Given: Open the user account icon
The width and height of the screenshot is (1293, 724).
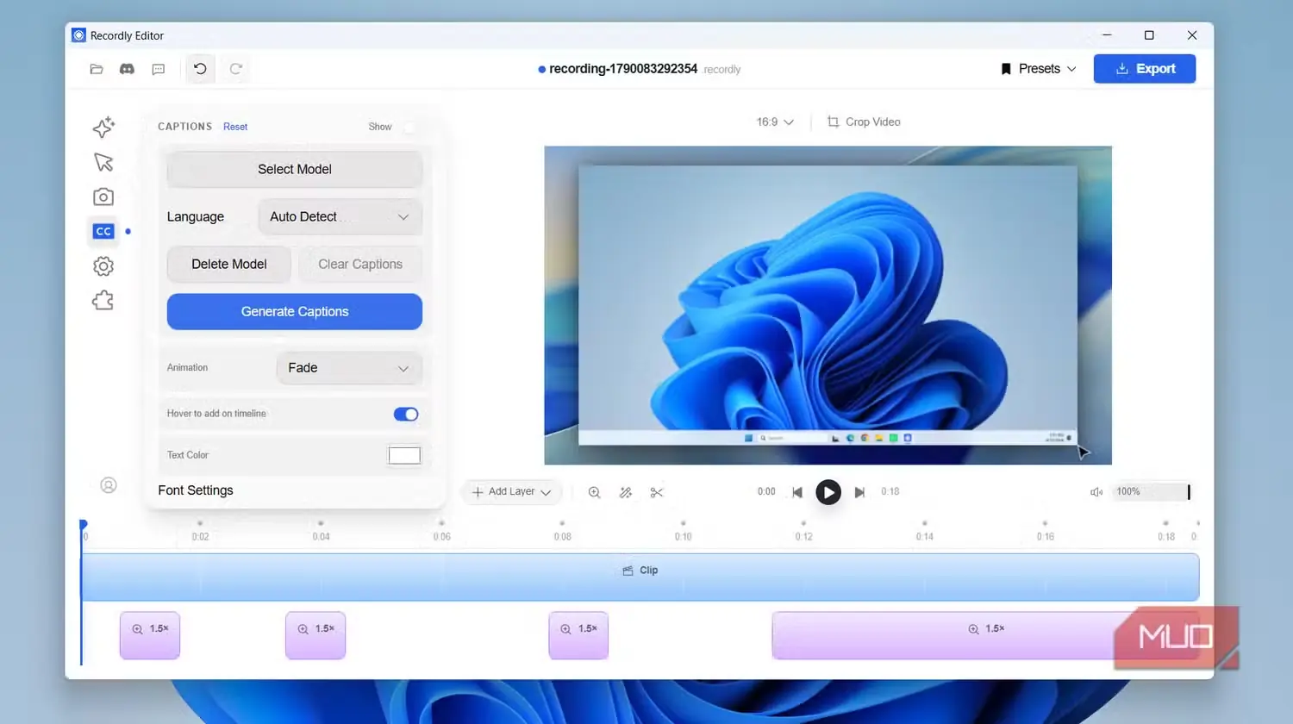Looking at the screenshot, I should [109, 485].
